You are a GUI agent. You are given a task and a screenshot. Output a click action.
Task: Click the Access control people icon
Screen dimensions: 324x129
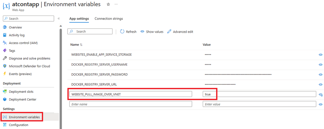tap(5, 43)
